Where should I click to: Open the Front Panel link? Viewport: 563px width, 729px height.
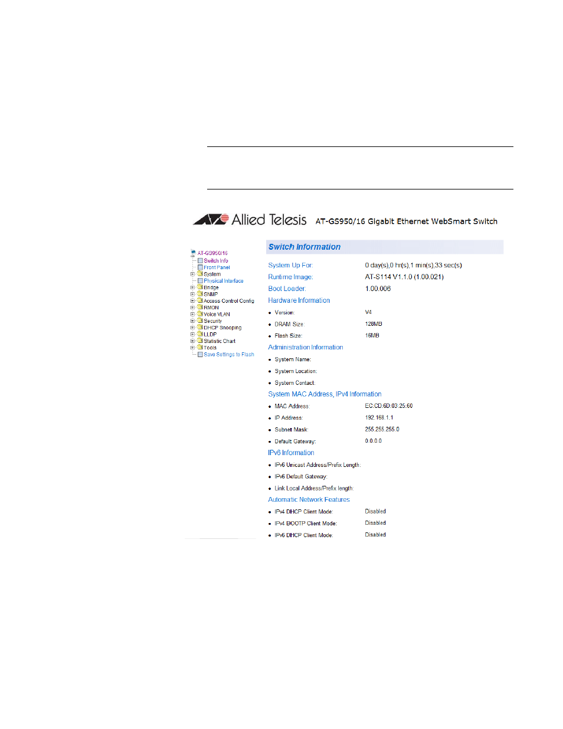click(217, 267)
